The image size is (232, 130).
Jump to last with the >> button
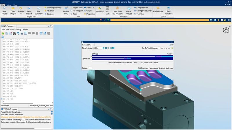pyautogui.click(x=169, y=48)
